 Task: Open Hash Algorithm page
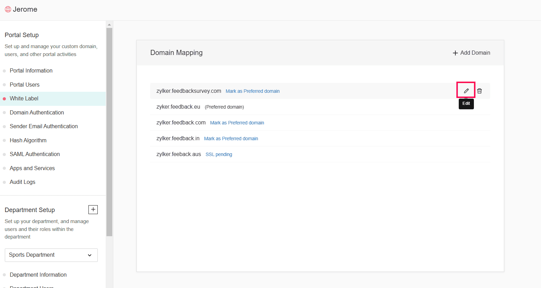(28, 140)
